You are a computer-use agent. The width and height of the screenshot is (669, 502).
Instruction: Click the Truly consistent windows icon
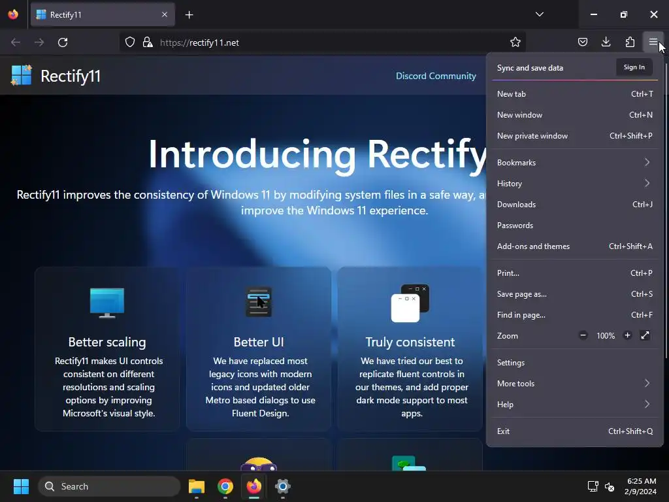(410, 303)
